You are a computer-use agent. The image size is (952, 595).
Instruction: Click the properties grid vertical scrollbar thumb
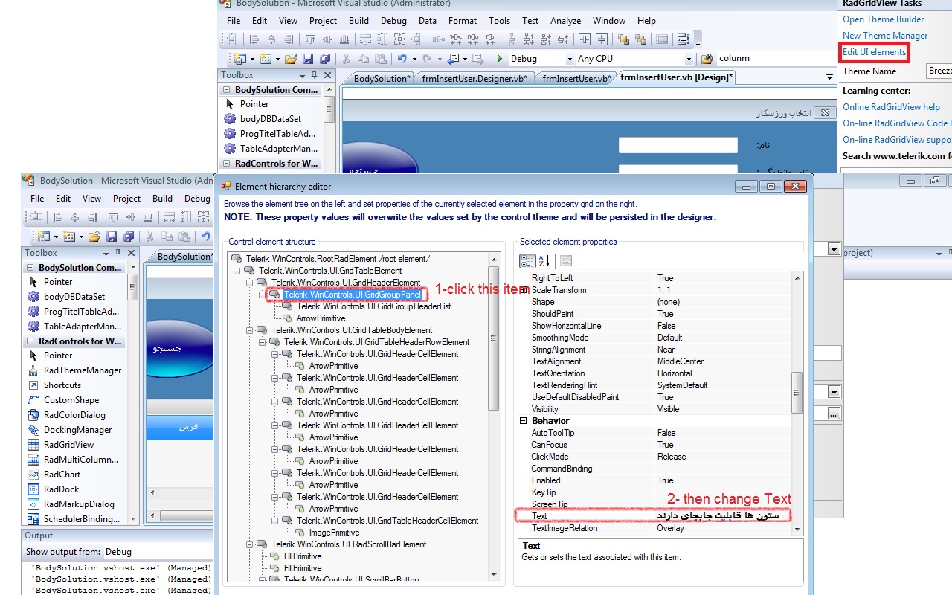click(797, 393)
